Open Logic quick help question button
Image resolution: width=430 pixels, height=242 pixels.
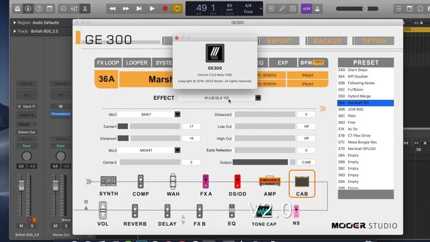39,9
